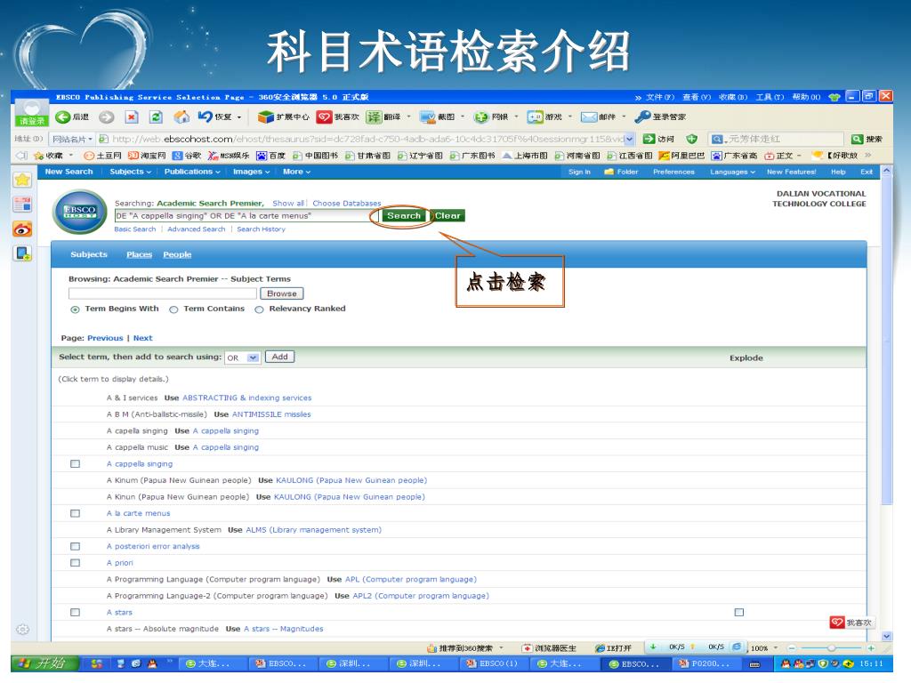Image resolution: width=911 pixels, height=683 pixels.
Task: Expand the More menu dropdown
Action: click(296, 172)
